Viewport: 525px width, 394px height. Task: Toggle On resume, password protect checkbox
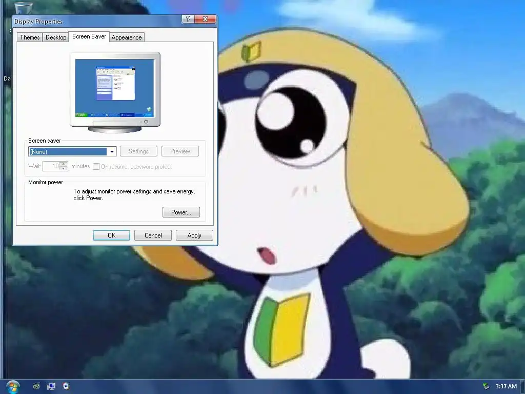click(x=96, y=167)
